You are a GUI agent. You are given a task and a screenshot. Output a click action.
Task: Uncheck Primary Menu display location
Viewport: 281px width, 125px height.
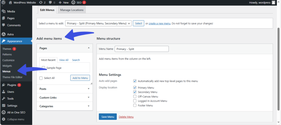click(x=135, y=88)
